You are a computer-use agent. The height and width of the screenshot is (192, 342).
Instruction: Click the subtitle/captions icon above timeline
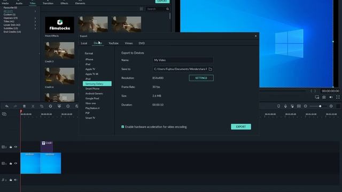pos(299,106)
